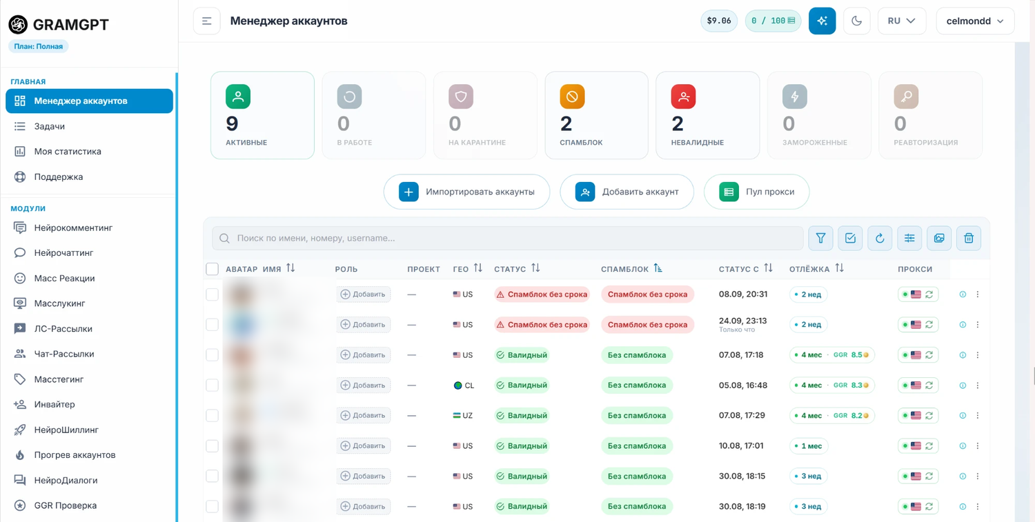Open the celmondd user dropdown
Screen dimensions: 1035x522
(x=975, y=21)
